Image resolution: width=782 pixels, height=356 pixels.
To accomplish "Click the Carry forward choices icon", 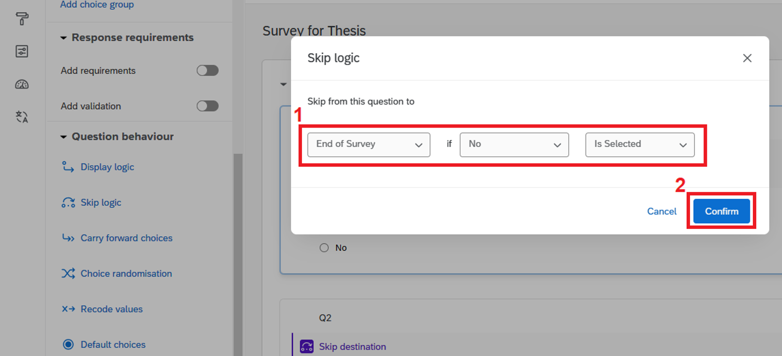I will point(68,238).
